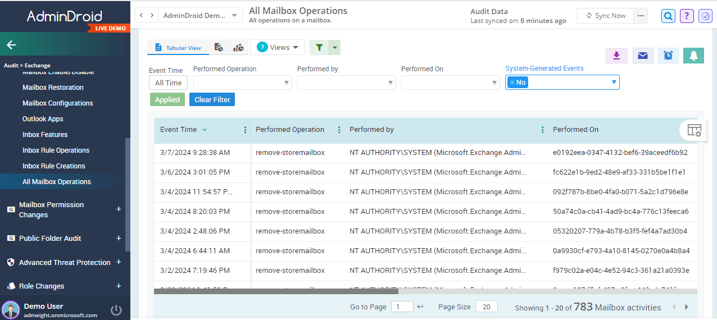Image resolution: width=717 pixels, height=320 pixels.
Task: Select All Mailbox Operations in sidebar
Action: pyautogui.click(x=57, y=182)
